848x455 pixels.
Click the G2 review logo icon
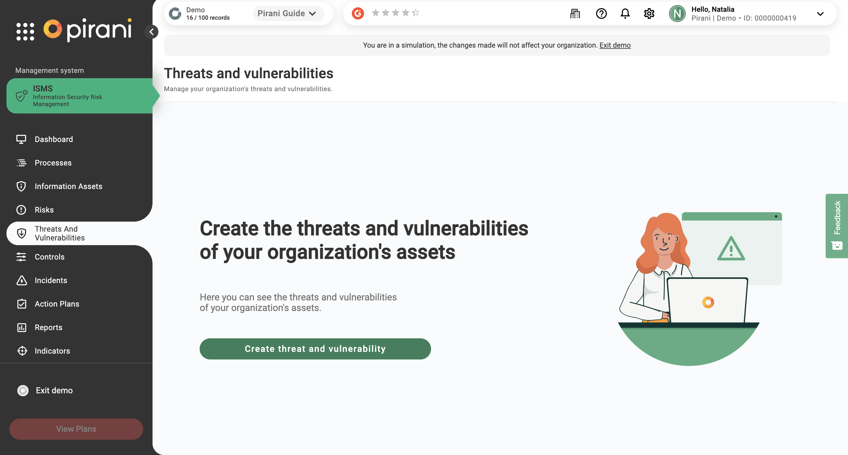pos(358,13)
